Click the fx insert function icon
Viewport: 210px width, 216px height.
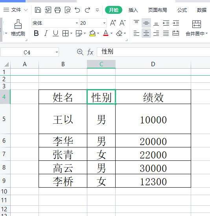click(x=90, y=52)
